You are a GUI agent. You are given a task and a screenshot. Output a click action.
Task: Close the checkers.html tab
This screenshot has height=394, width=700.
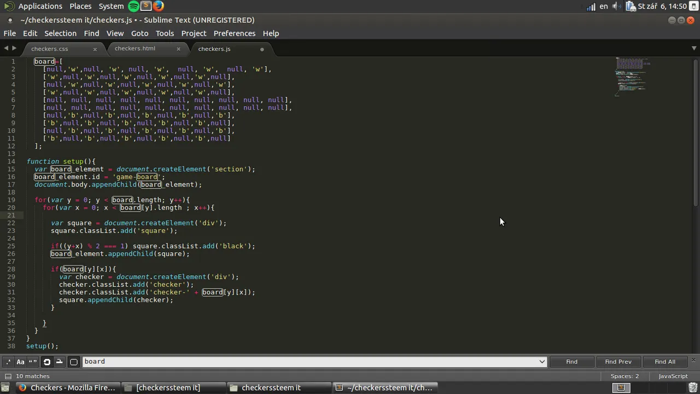click(x=178, y=49)
